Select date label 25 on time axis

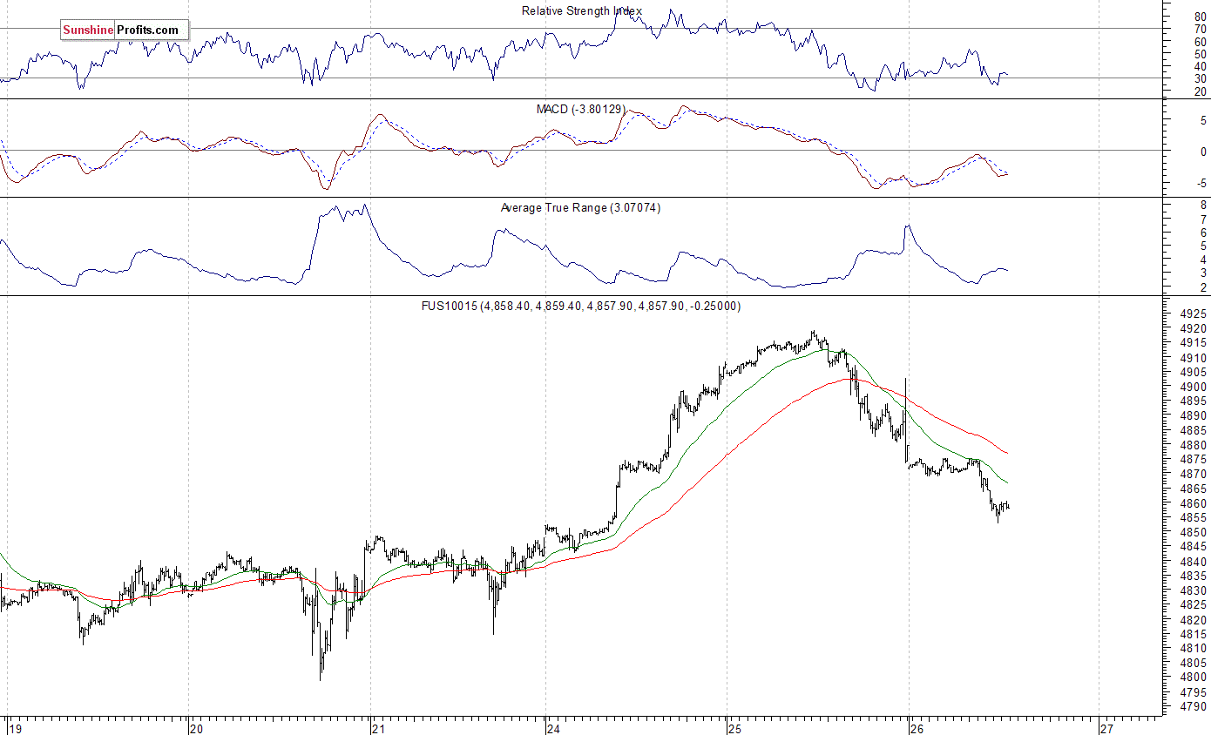[734, 728]
